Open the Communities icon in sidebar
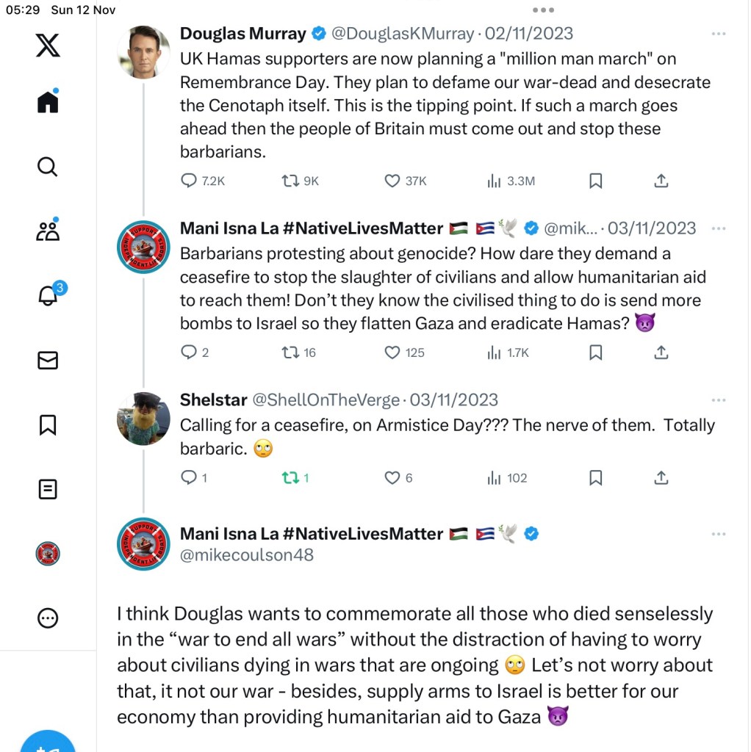The height and width of the screenshot is (752, 751). point(48,231)
